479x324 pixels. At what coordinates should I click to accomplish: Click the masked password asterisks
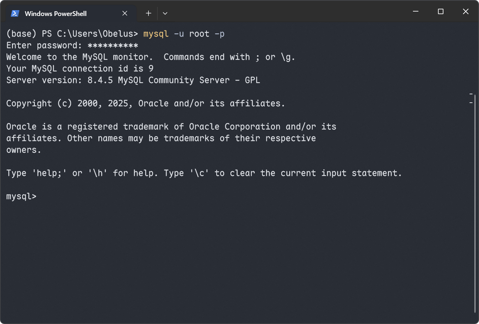pos(113,46)
